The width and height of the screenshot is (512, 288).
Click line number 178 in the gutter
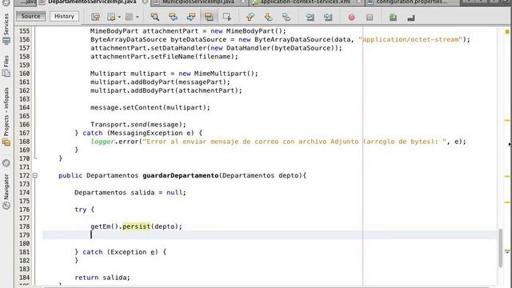(25, 226)
